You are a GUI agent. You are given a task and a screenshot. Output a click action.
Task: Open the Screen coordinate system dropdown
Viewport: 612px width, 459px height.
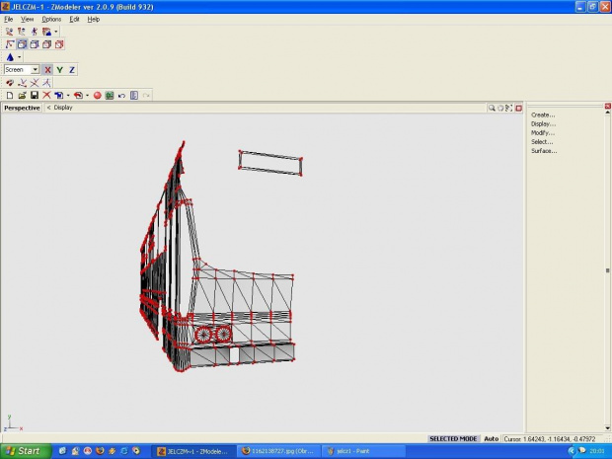point(36,70)
